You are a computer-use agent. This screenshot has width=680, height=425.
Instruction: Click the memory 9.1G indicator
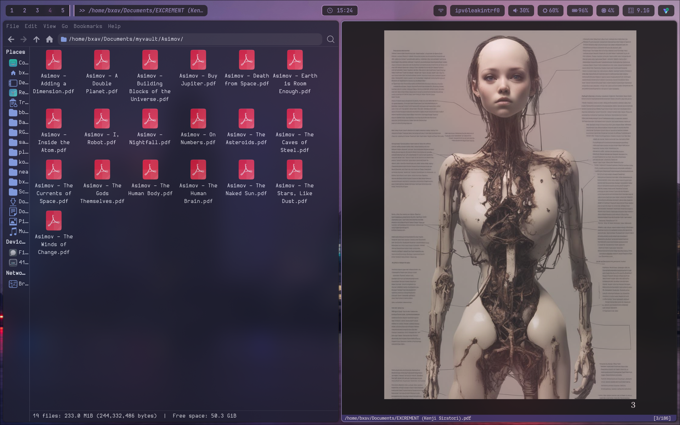point(639,11)
